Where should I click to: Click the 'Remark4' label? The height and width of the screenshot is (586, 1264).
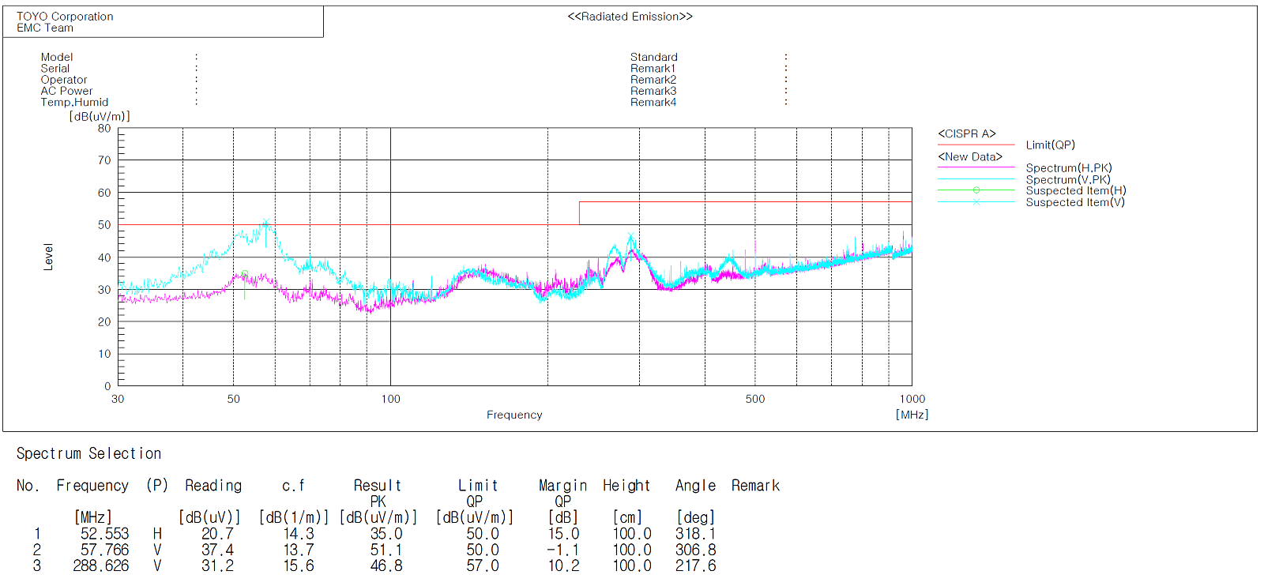tap(653, 102)
